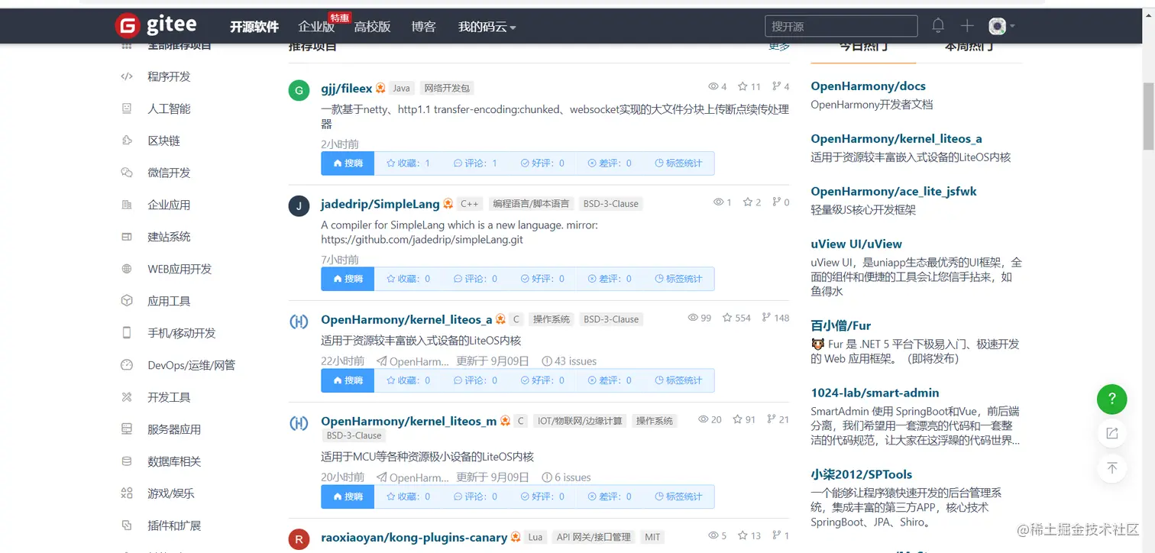The height and width of the screenshot is (553, 1155).
Task: Click 差评 under jadedrip/SimpleLang
Action: click(x=610, y=279)
